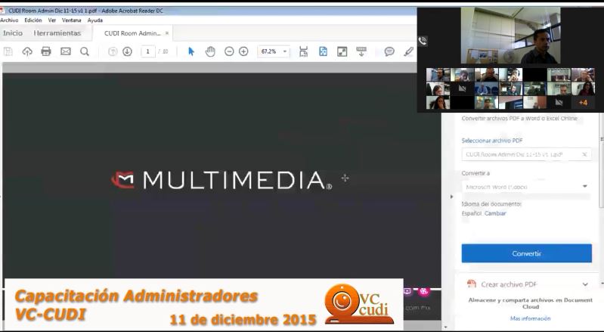Open the Archivo menu
Viewport: 604px width, 332px height.
coord(9,20)
